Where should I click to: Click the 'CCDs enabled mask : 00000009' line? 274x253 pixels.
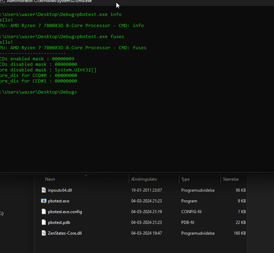coord(37,59)
